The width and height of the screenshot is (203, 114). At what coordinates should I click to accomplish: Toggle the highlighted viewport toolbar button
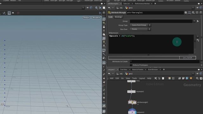tap(9, 13)
